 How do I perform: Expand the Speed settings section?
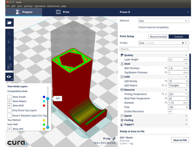click(154, 116)
